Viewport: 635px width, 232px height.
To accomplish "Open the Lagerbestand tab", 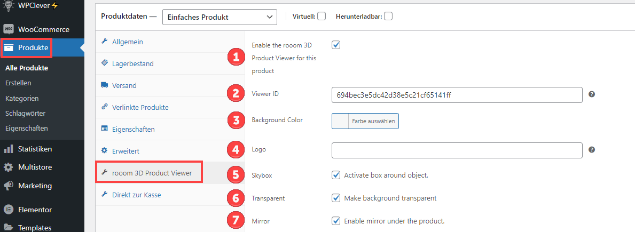I will pos(132,63).
